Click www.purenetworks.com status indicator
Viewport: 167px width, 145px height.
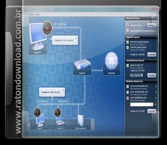(128, 86)
